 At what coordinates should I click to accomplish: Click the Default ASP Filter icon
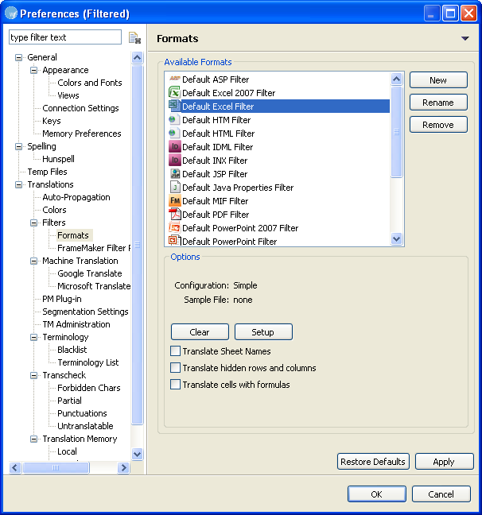(x=174, y=79)
